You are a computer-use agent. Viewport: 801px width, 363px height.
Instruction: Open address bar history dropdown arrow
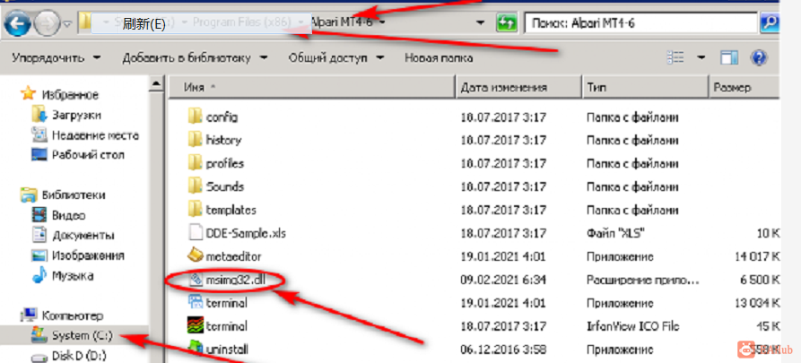[x=480, y=23]
